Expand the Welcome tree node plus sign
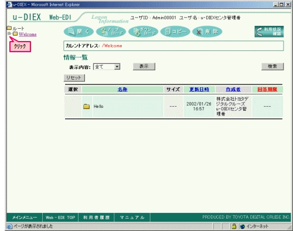The image size is (293, 231). [9, 34]
